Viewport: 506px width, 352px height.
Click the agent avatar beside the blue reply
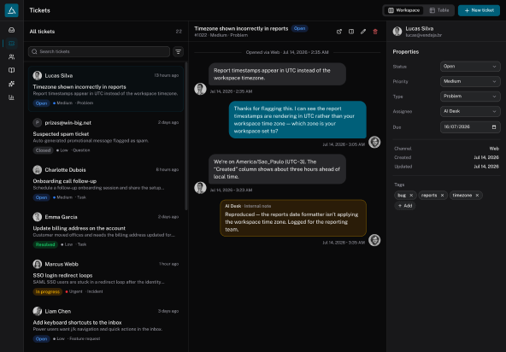[374, 142]
